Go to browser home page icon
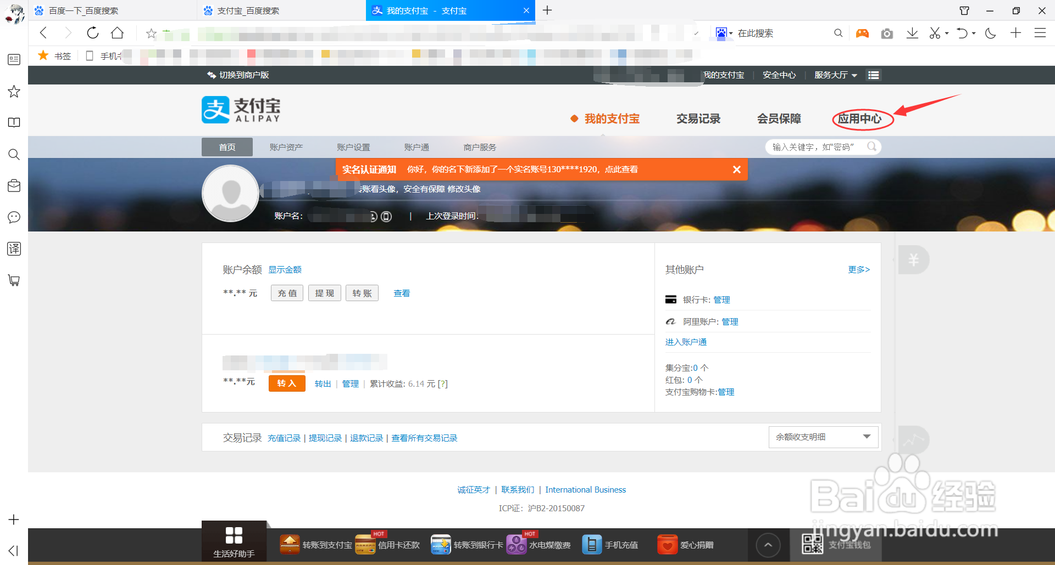Image resolution: width=1055 pixels, height=565 pixels. tap(117, 33)
